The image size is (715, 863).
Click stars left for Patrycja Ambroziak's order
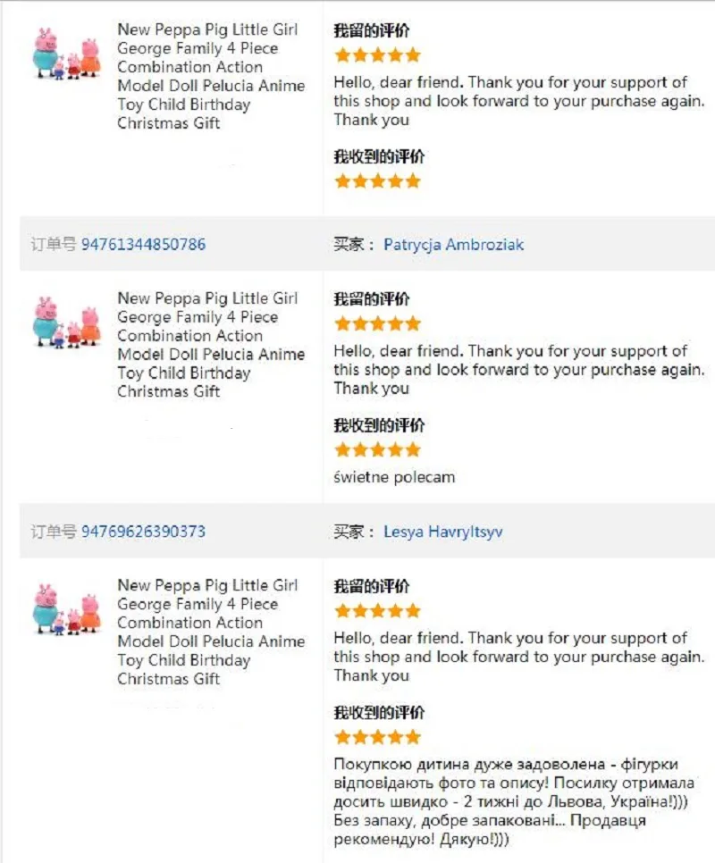click(x=377, y=323)
